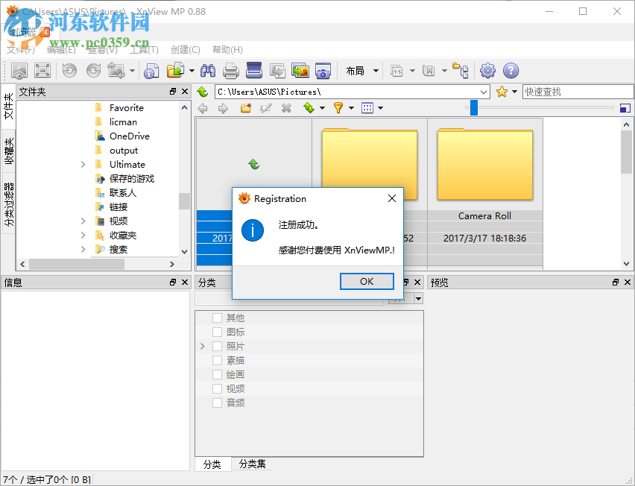Open the Help question mark icon
This screenshot has width=635, height=486.
coord(511,71)
